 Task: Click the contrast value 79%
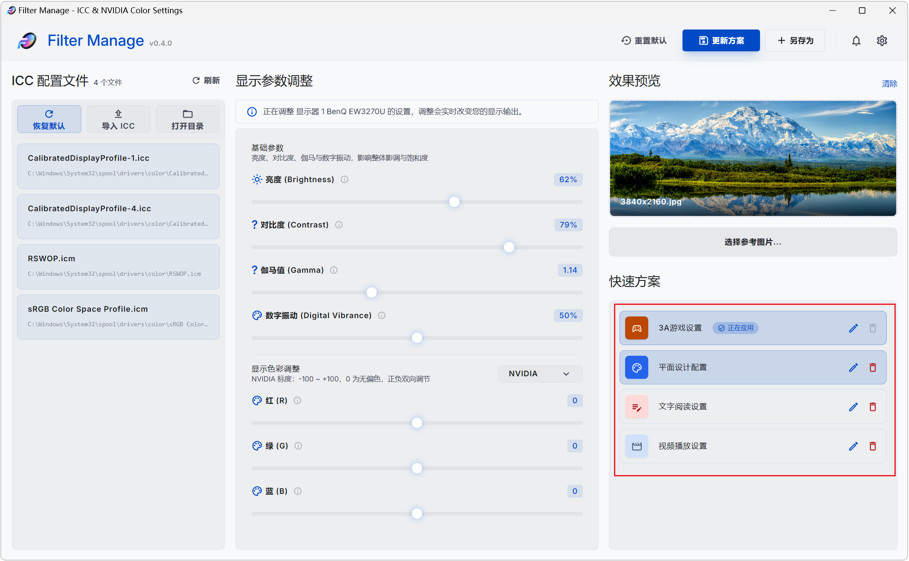coord(568,225)
